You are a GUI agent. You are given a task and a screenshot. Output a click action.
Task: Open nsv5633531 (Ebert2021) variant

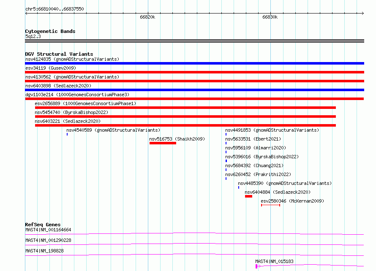tap(253, 139)
